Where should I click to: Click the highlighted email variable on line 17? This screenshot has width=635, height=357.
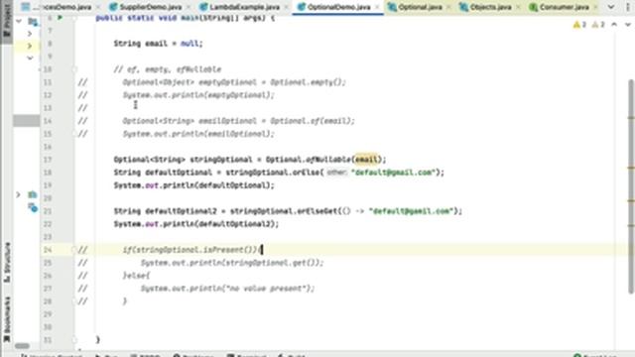tap(366, 160)
